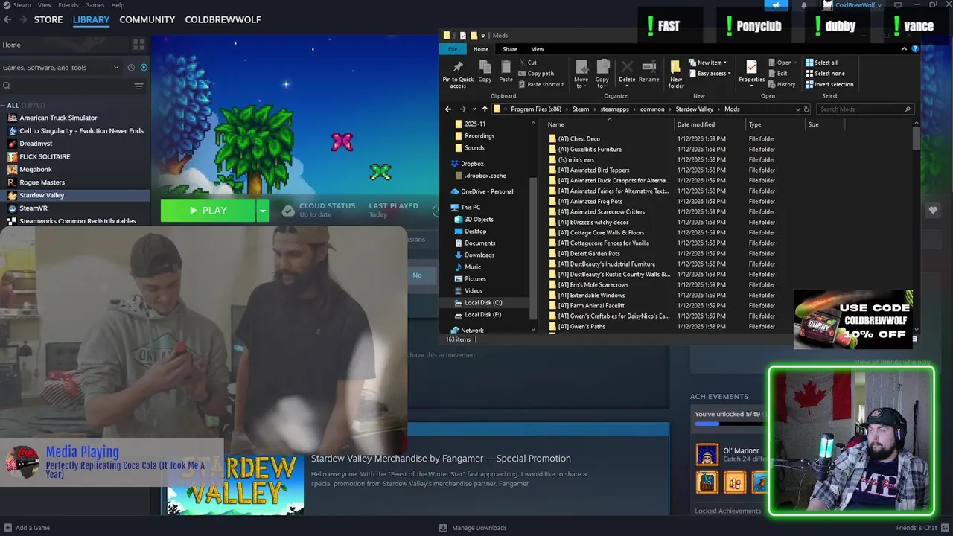
Task: Click the Stardew Valley library entry icon
Action: coord(12,195)
